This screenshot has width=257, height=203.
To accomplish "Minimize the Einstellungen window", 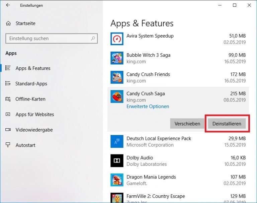I will [220, 5].
